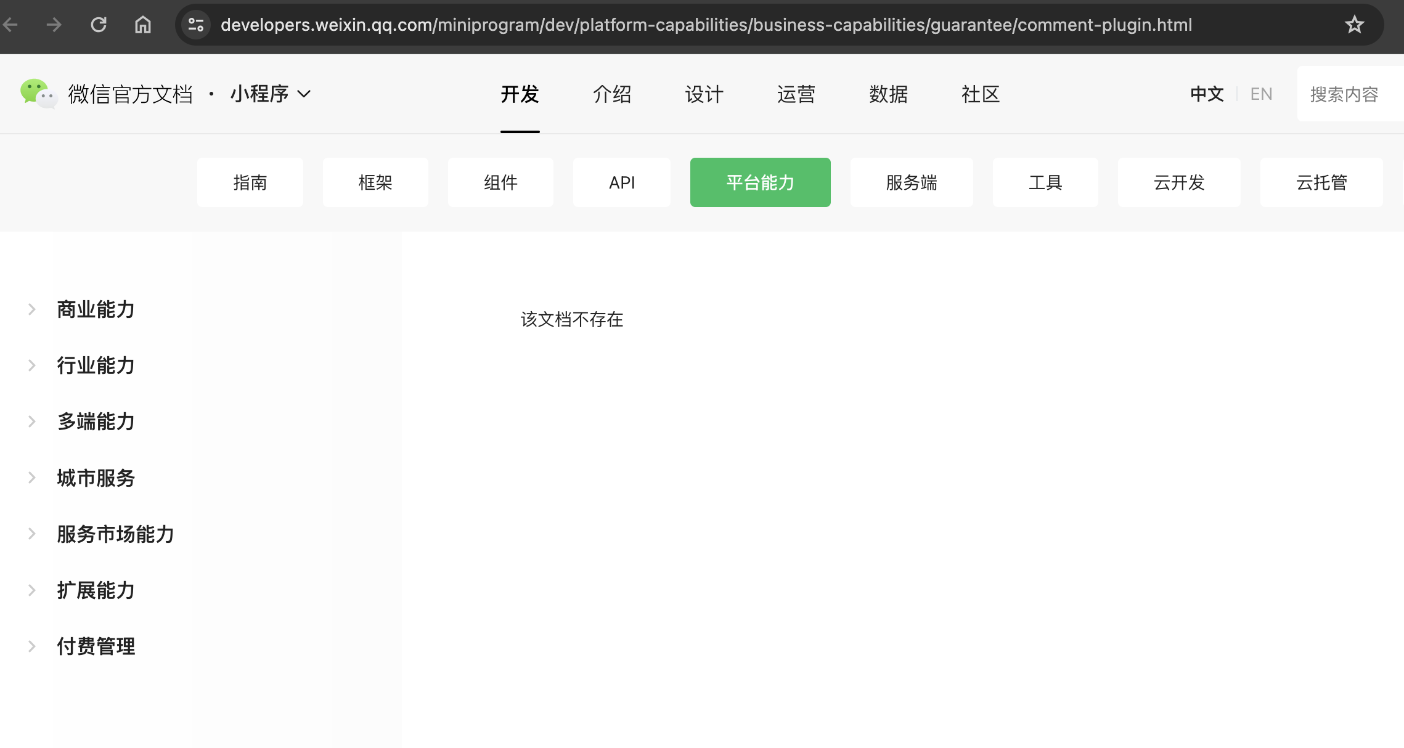
Task: Click the WeChat logo icon
Action: click(x=38, y=94)
